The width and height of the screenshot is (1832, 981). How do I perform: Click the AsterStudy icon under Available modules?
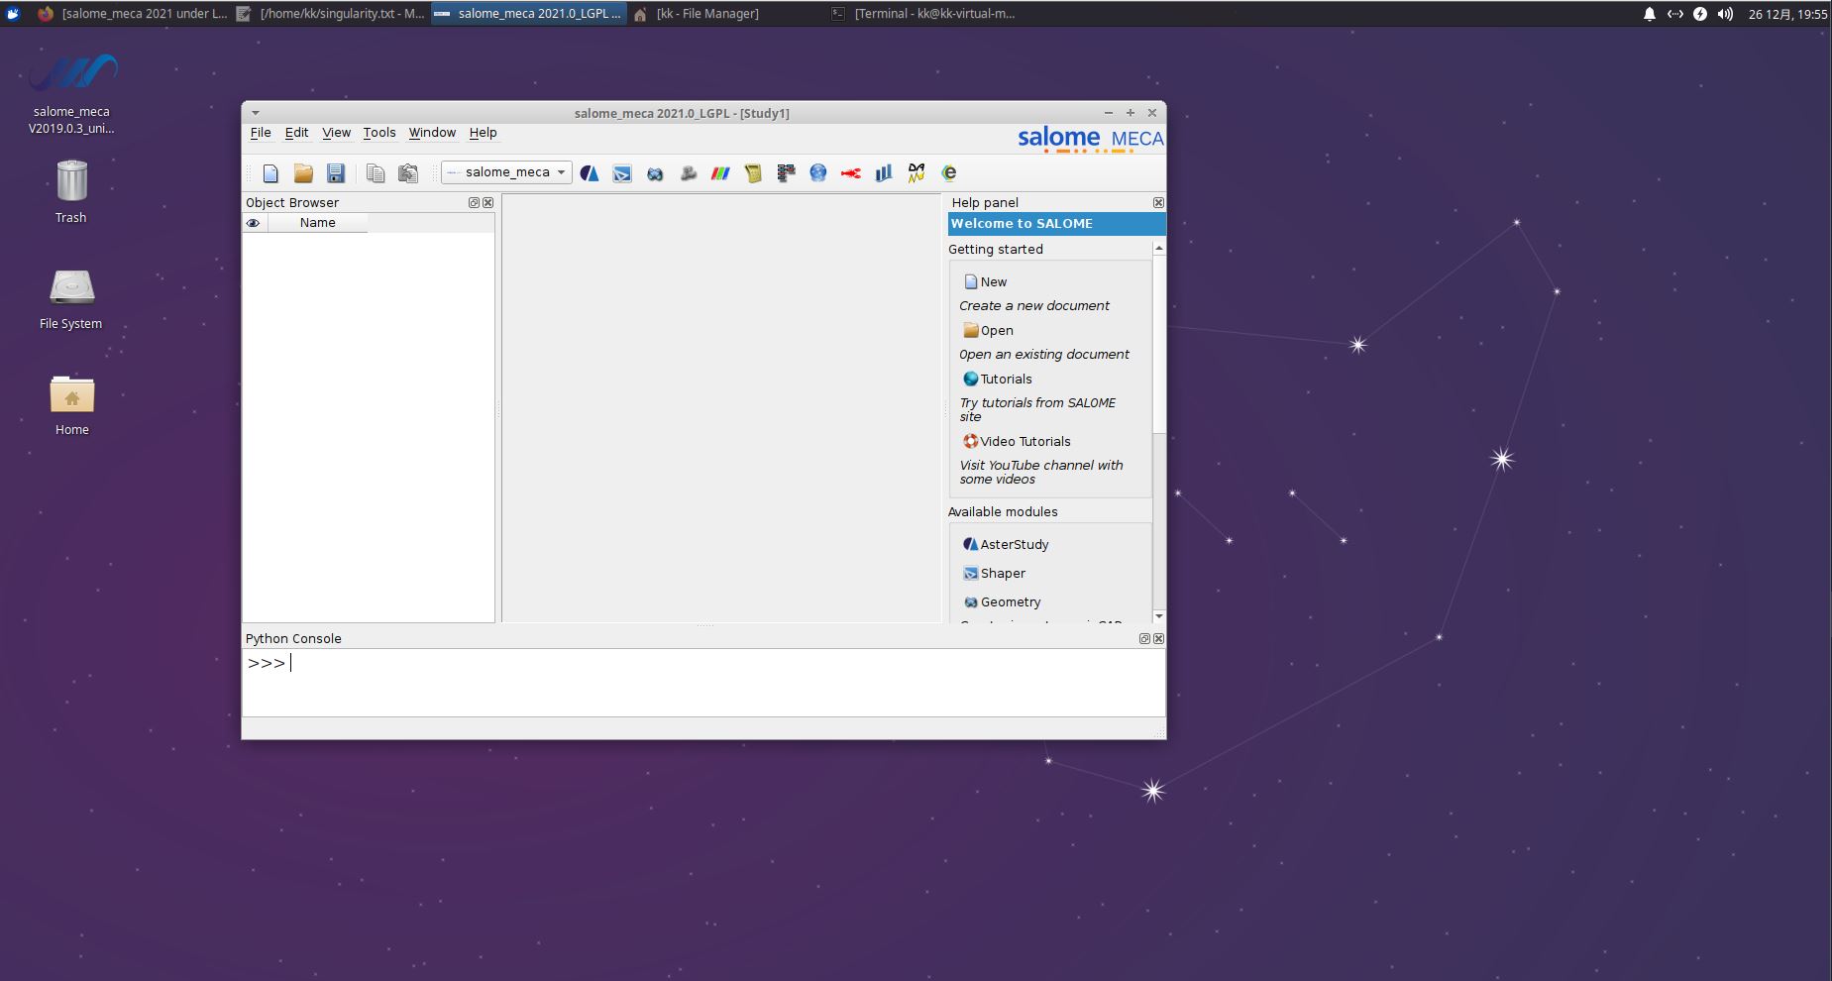coord(971,544)
